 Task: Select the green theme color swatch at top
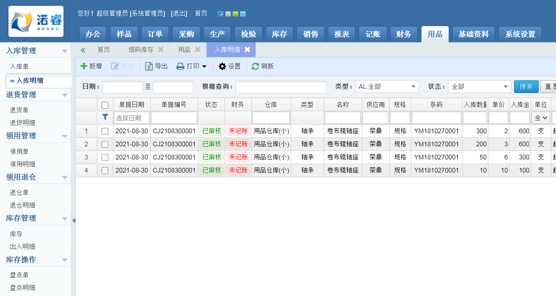(235, 14)
